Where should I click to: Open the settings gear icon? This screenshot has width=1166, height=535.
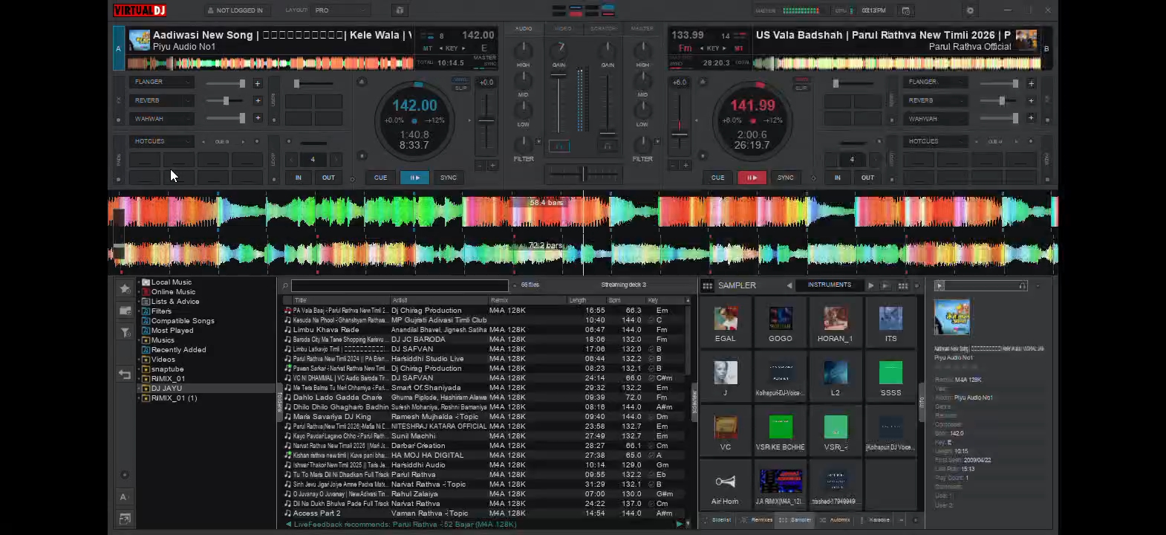click(970, 10)
